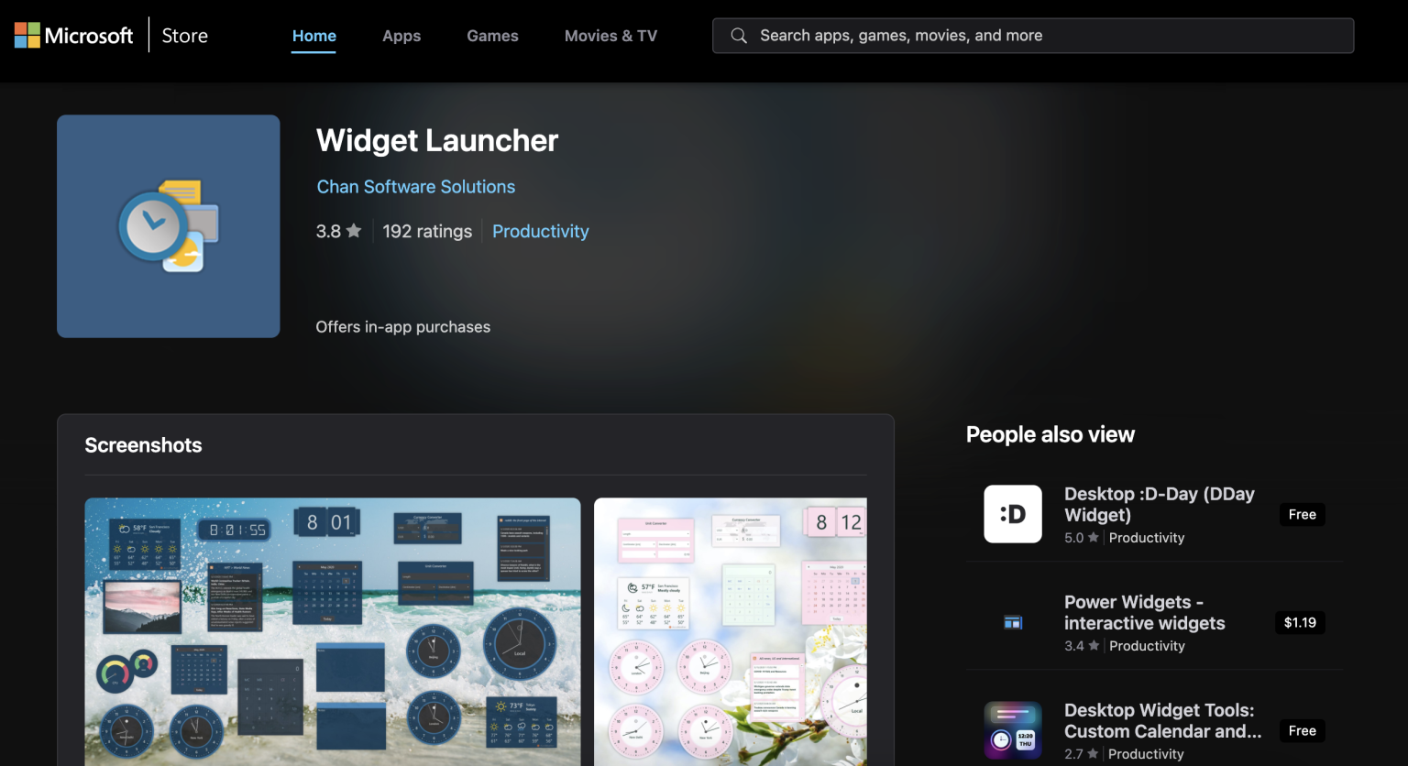
Task: Click the 3.8 star rating
Action: point(338,232)
